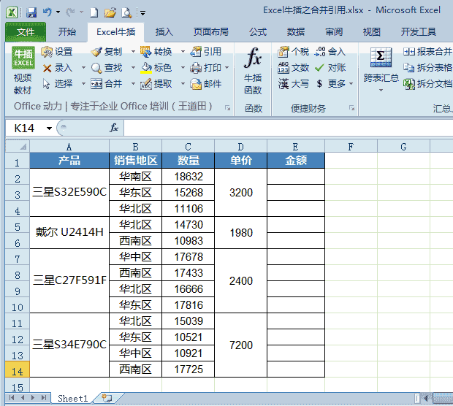Click the Print Preview icon
The height and width of the screenshot is (406, 453).
point(126,12)
